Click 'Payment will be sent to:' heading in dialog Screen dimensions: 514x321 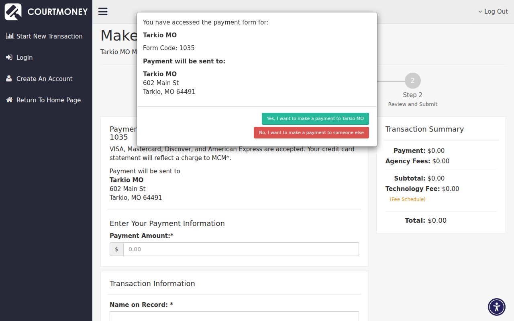tap(184, 61)
